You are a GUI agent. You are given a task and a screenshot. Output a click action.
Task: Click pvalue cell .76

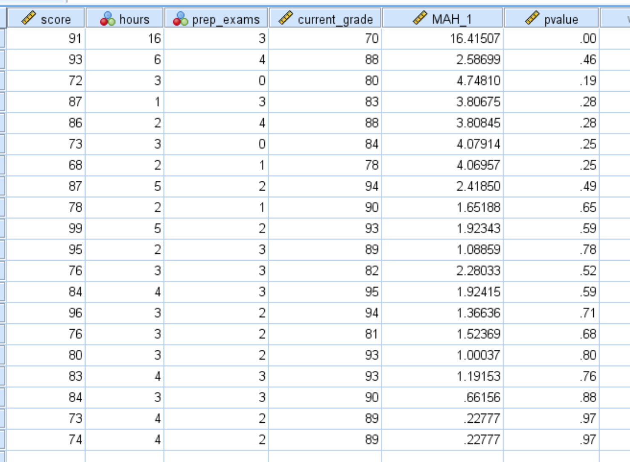tap(552, 376)
